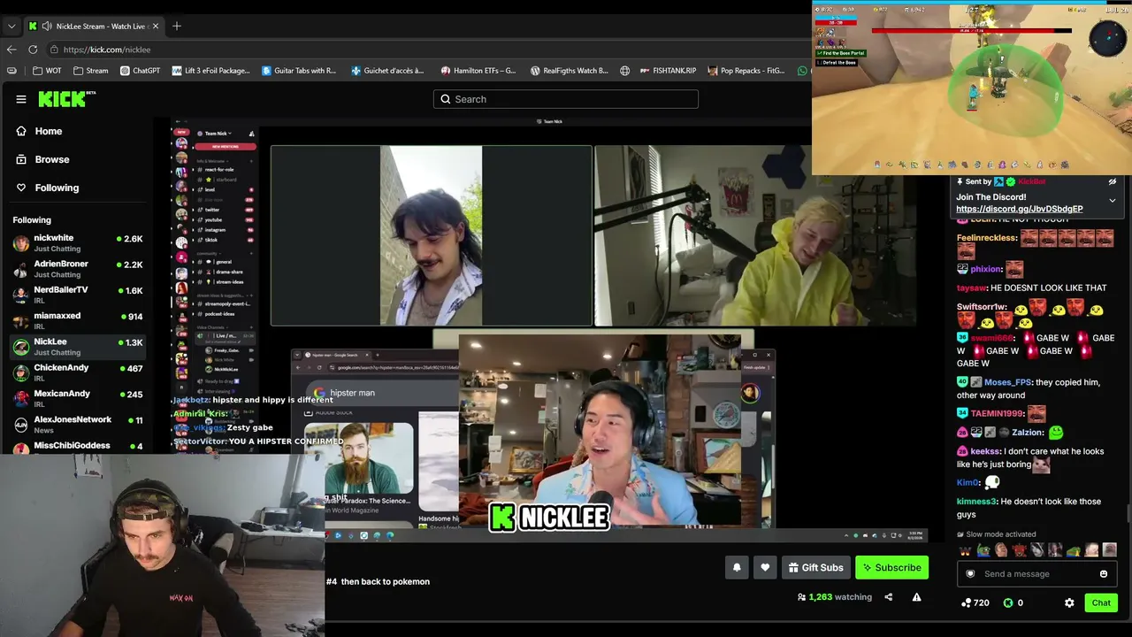Open chat settings gear icon
1132x637 pixels.
point(1069,602)
